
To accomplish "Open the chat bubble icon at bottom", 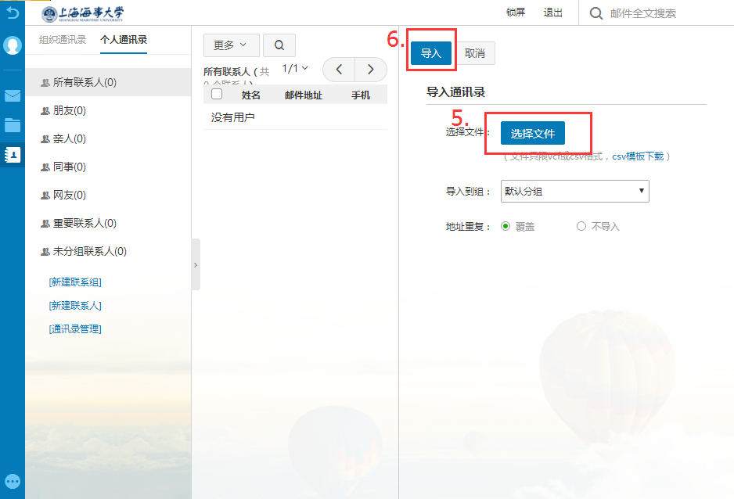I will [13, 482].
